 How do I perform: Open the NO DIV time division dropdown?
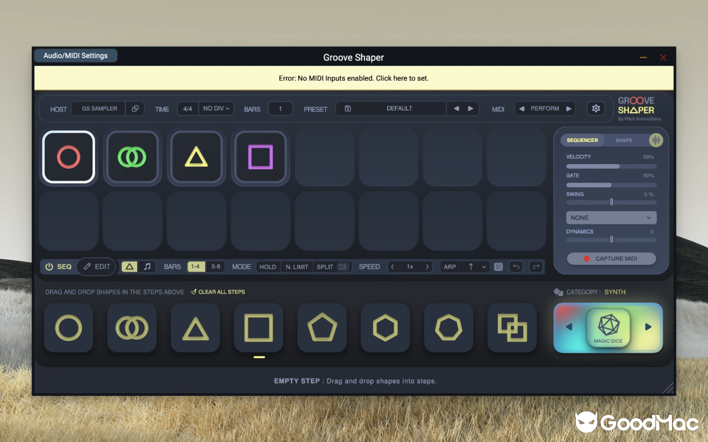pos(216,108)
